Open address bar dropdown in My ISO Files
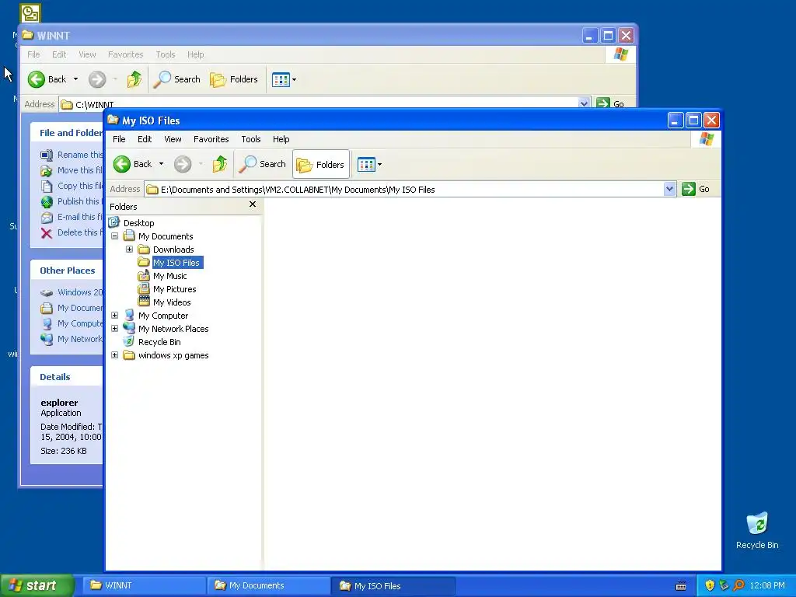 click(669, 189)
